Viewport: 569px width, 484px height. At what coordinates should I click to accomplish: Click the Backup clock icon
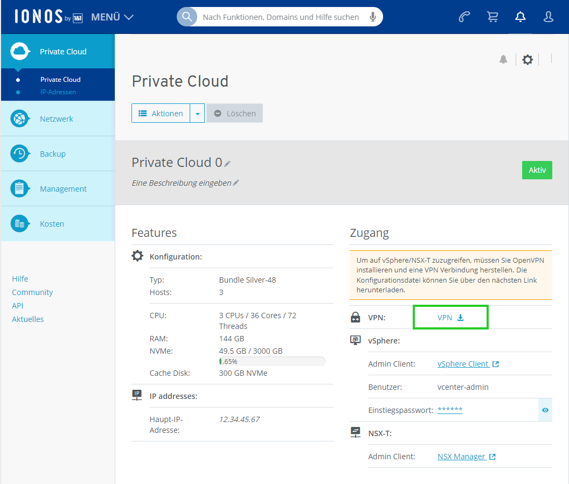pyautogui.click(x=19, y=154)
